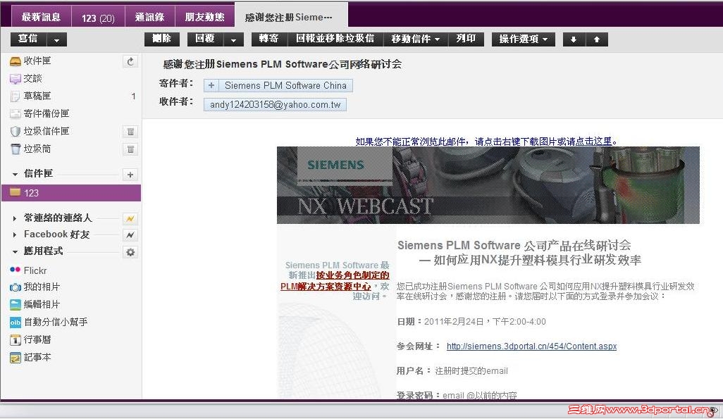Empty trash using icon beside 垃圾筒
The image size is (723, 419).
tap(130, 149)
